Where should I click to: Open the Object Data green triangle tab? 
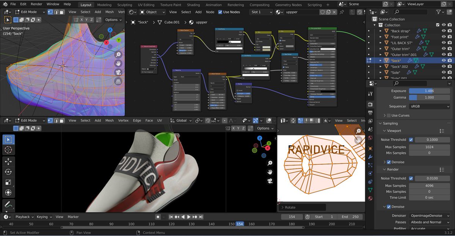pos(370,190)
